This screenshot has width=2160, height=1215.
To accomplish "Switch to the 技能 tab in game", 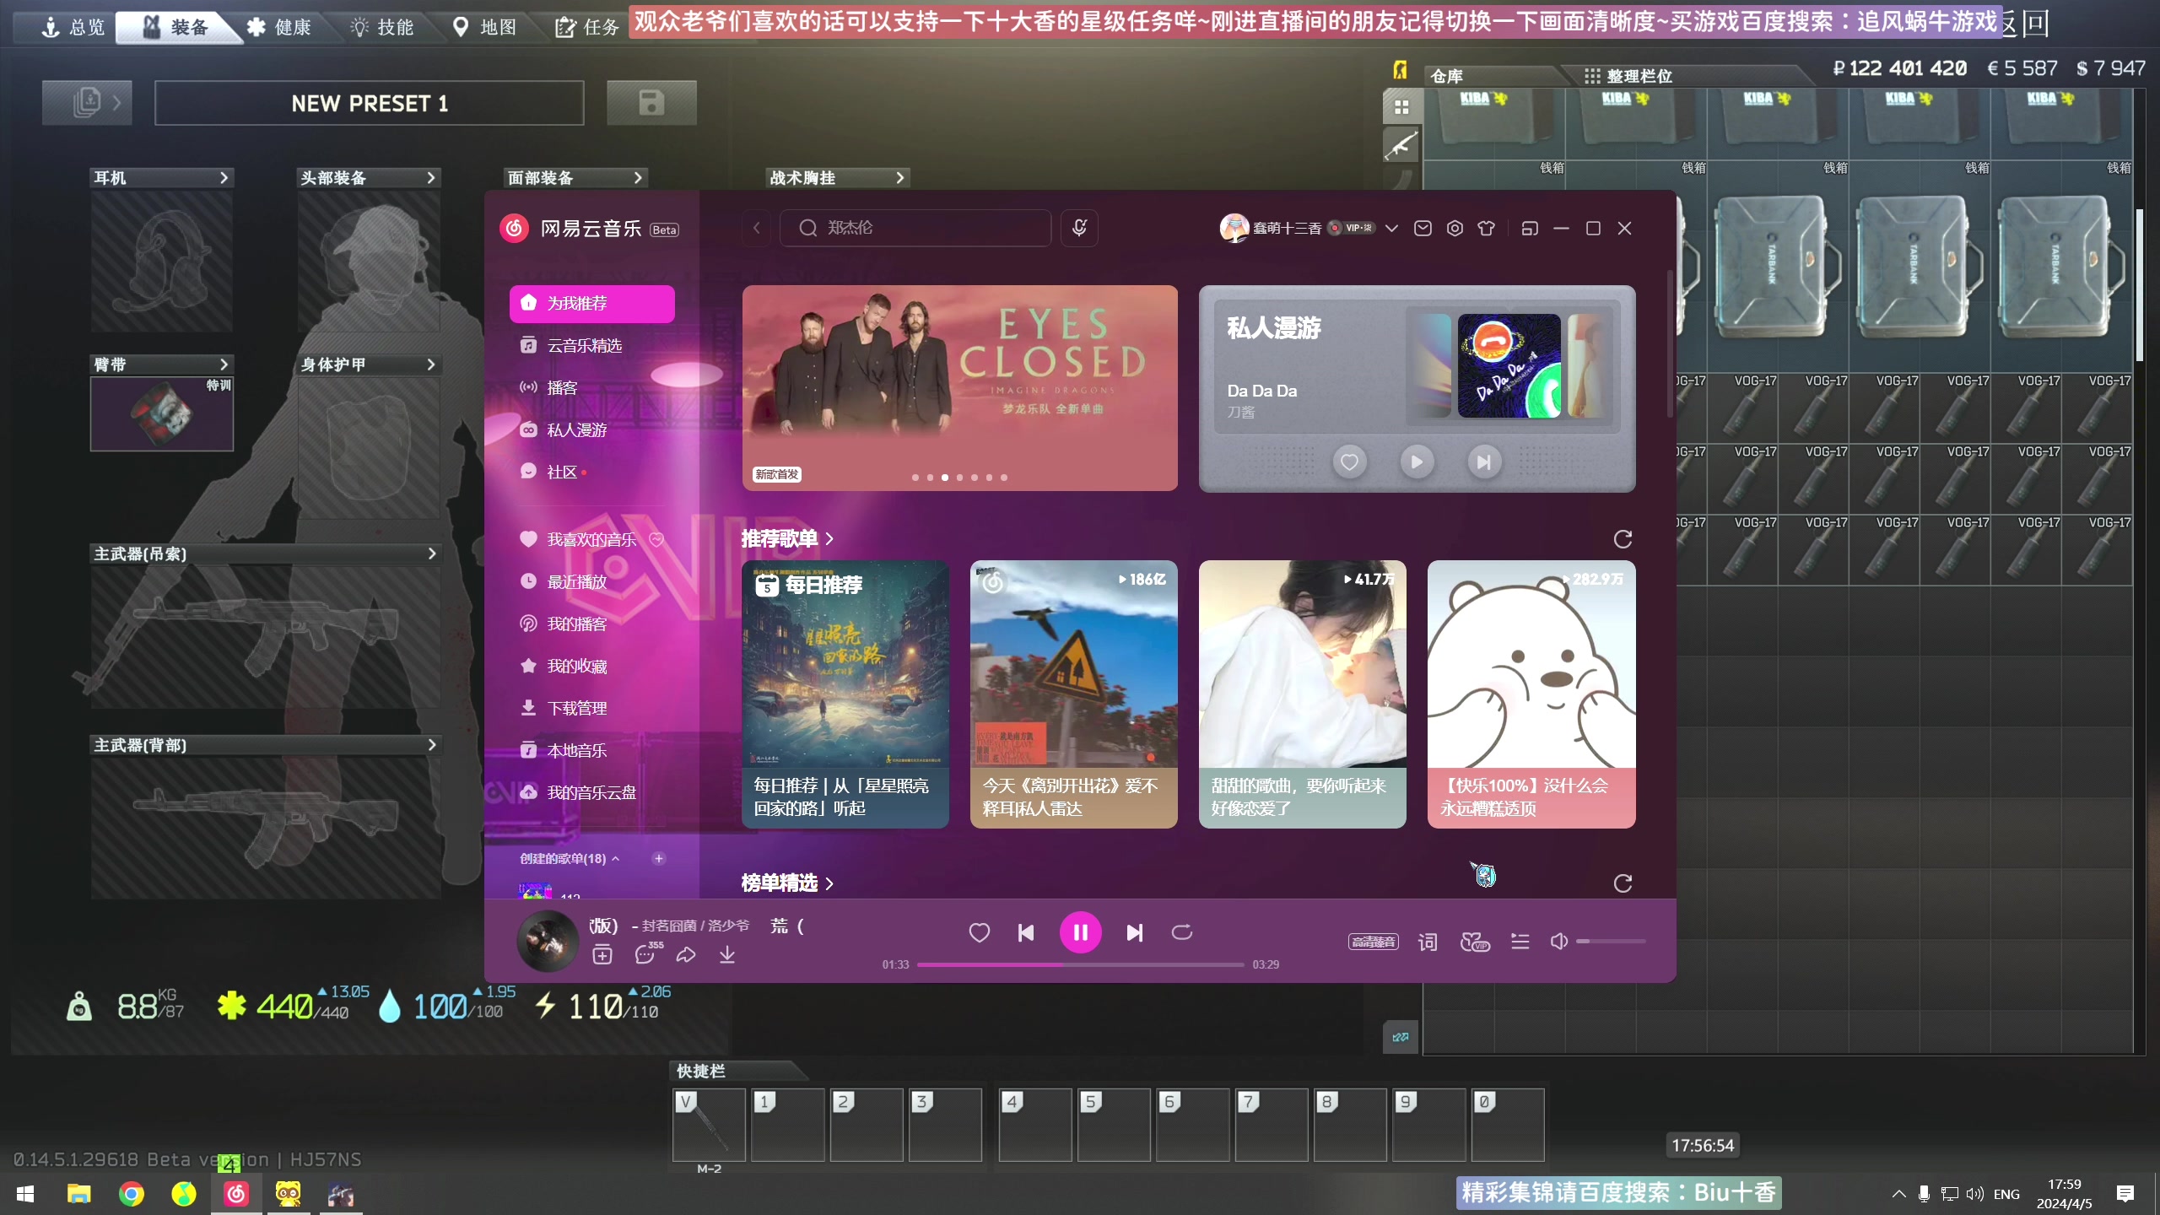I will [x=382, y=27].
